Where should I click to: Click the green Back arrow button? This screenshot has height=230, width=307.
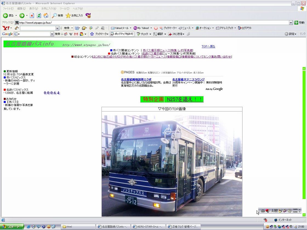click(x=5, y=15)
